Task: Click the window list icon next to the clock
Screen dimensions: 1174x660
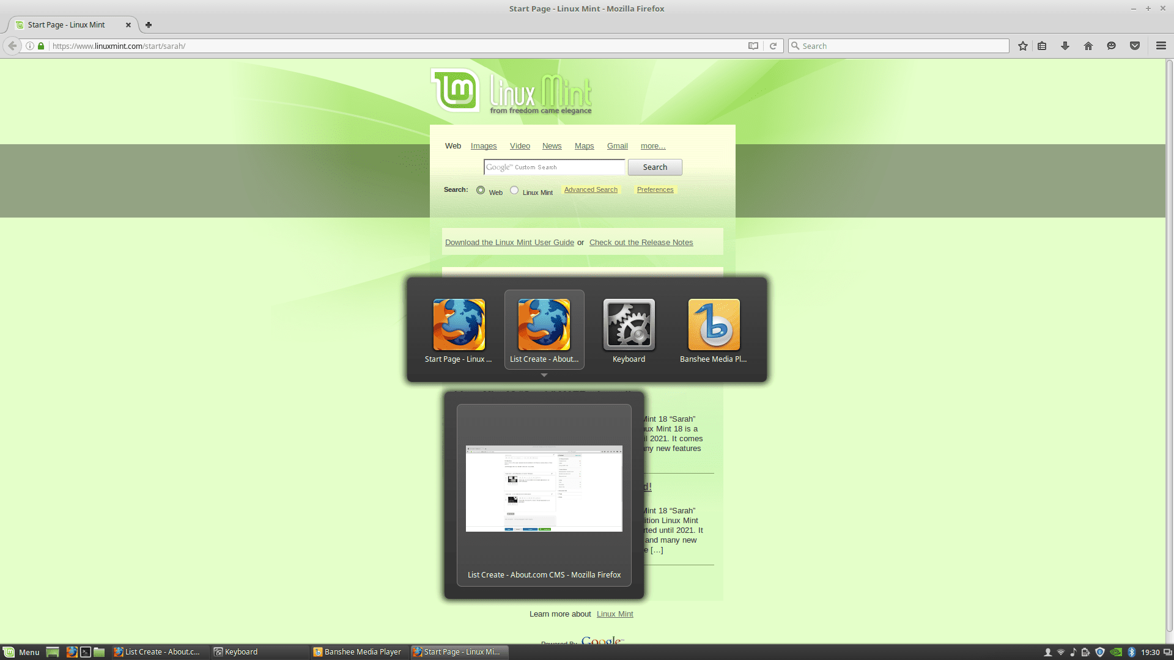Action: click(x=1167, y=652)
